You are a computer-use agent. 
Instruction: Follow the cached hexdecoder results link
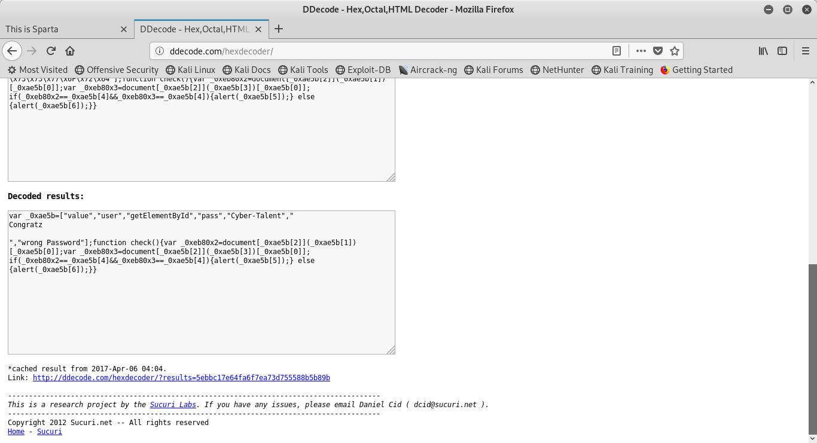point(181,378)
